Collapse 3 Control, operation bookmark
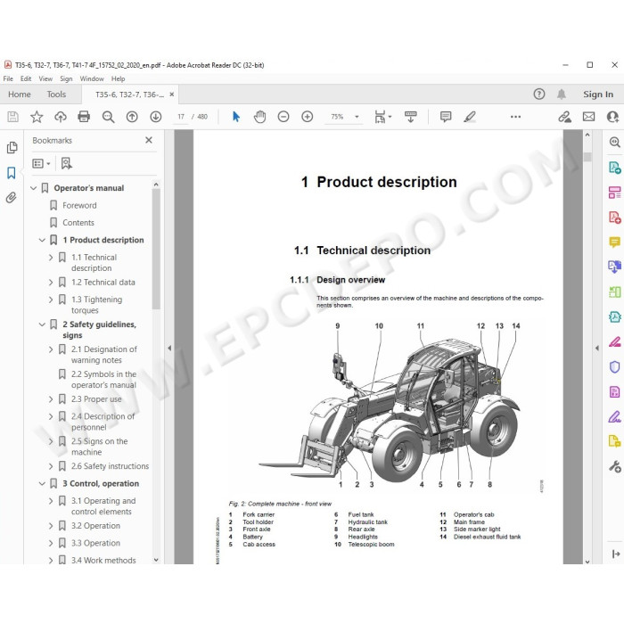 point(42,483)
